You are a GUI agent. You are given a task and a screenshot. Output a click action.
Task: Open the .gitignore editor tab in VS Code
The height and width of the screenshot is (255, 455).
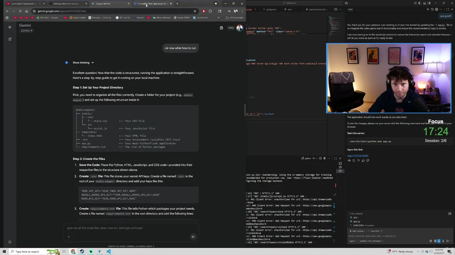pos(271,10)
